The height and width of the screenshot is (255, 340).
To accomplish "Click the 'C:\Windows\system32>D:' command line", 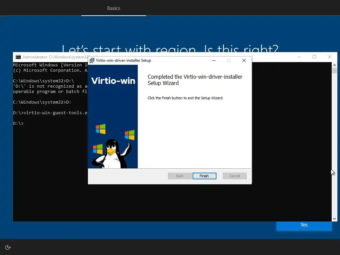I will tap(42, 102).
